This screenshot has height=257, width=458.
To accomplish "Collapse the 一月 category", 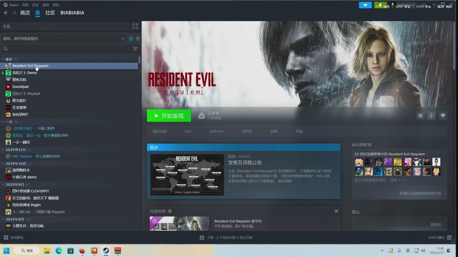I will click(3, 122).
